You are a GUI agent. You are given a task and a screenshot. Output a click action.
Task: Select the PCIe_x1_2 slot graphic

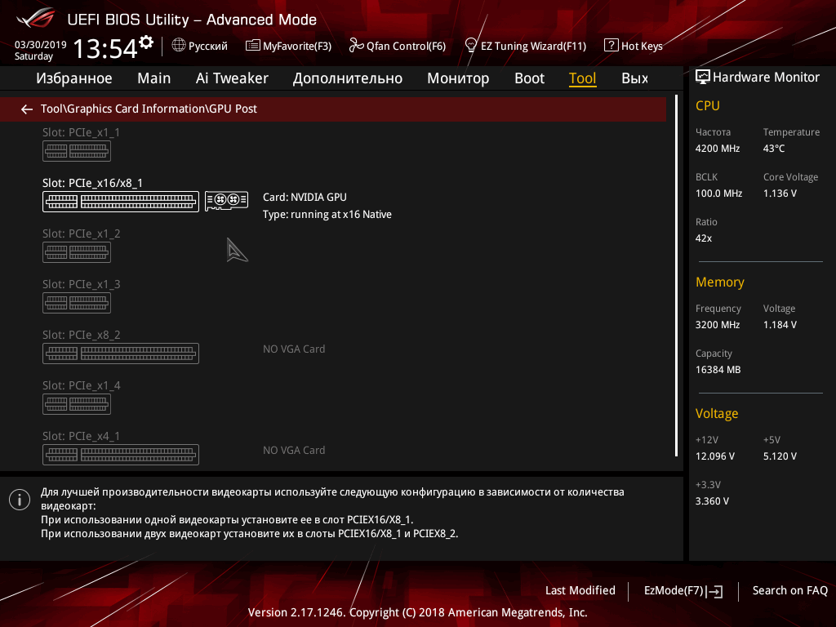coord(77,252)
